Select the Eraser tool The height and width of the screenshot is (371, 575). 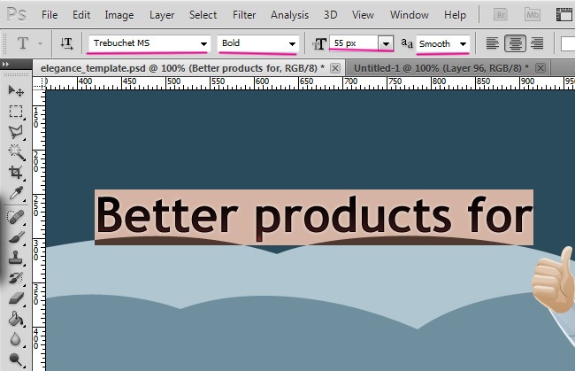16,298
